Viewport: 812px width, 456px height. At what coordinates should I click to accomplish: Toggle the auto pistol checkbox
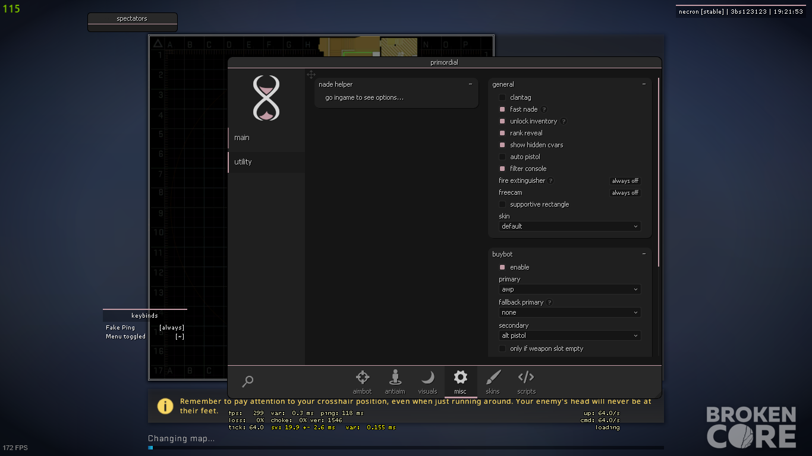[502, 157]
